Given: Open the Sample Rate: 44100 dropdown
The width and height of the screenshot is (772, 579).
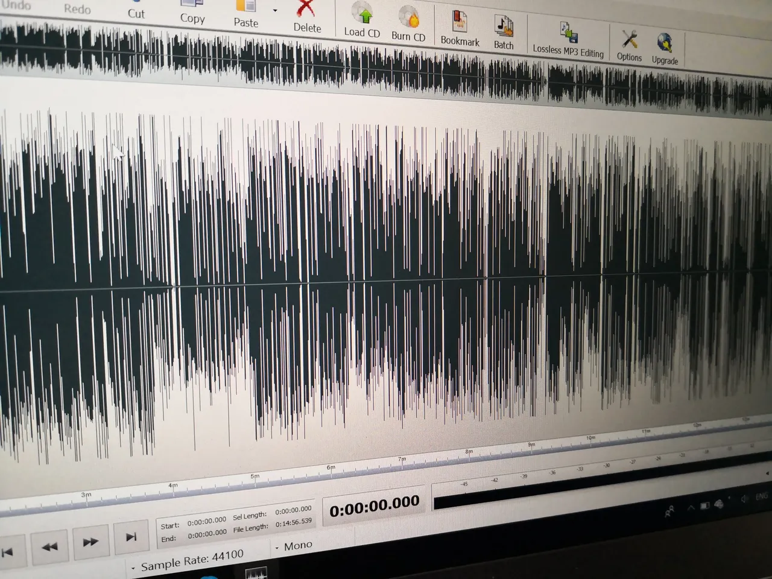Looking at the screenshot, I should pyautogui.click(x=188, y=560).
